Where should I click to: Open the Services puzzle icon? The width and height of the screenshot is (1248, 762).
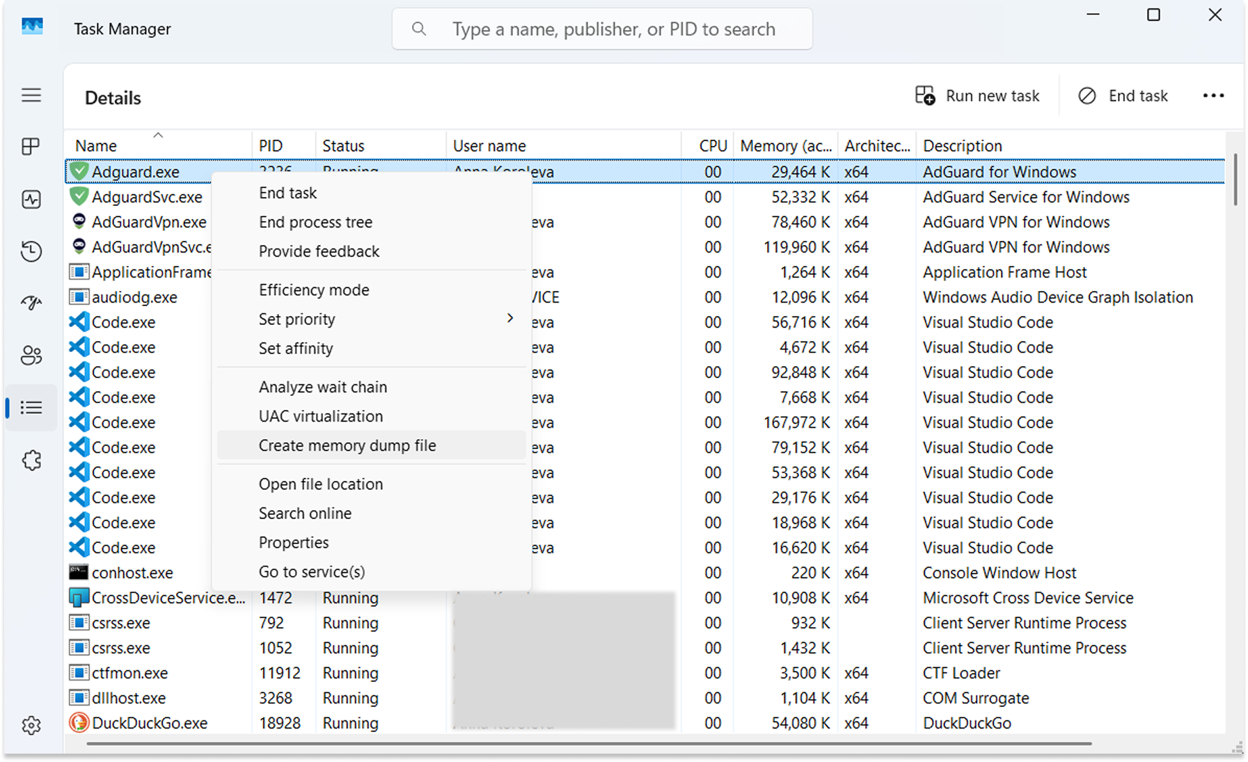[31, 460]
